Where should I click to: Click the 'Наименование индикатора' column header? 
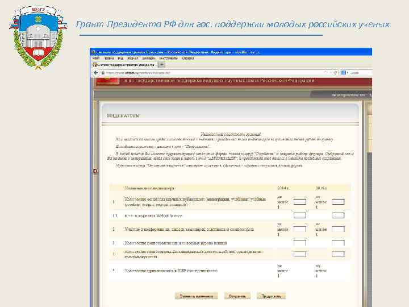[149, 188]
